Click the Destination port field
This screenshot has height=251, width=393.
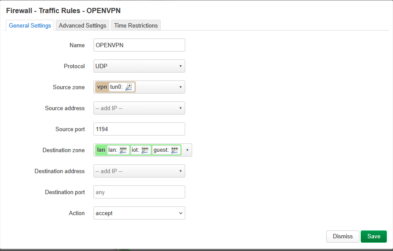click(x=139, y=192)
